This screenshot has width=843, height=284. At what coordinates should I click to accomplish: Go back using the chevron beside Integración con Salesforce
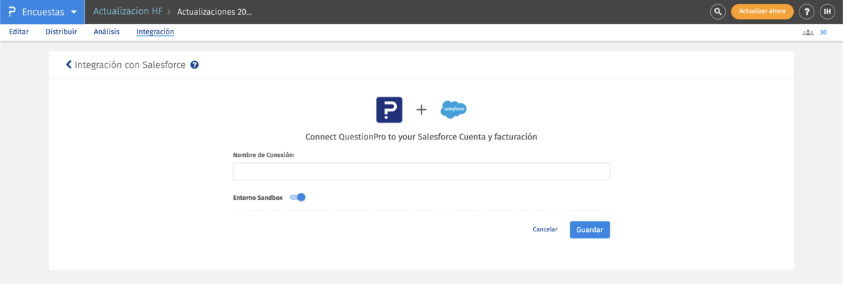click(68, 65)
